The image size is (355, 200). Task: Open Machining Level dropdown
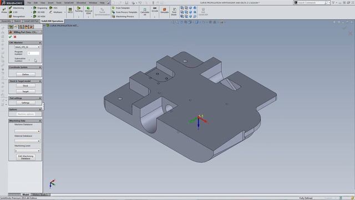pos(27,151)
